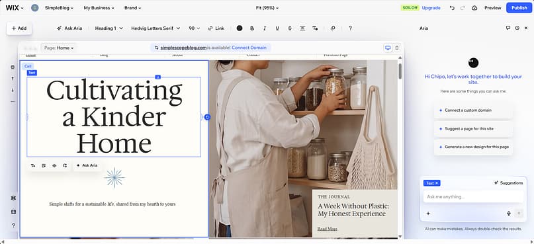Open the Hedvig Letters Serif font dropdown
534x244 pixels.
pos(156,28)
